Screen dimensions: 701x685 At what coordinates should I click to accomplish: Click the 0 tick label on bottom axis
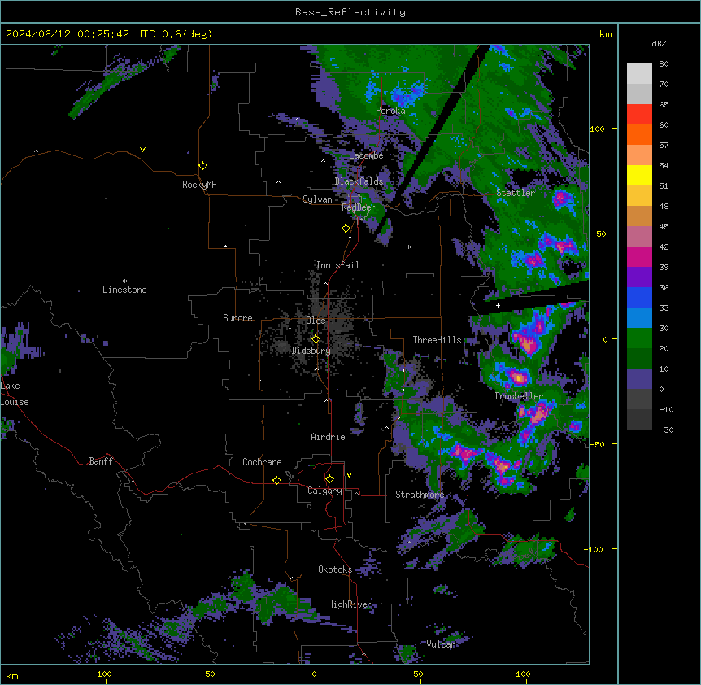tap(314, 674)
